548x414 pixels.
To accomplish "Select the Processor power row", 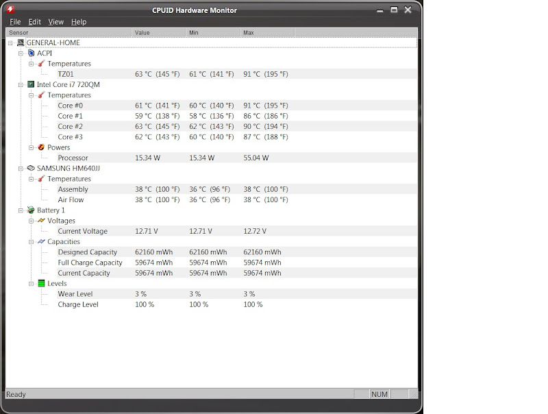I will tap(237, 158).
